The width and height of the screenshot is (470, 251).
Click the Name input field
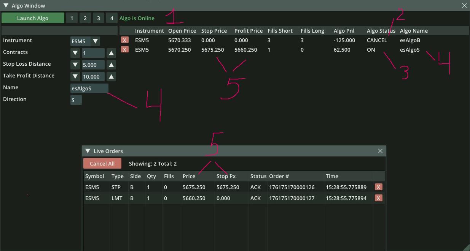89,88
